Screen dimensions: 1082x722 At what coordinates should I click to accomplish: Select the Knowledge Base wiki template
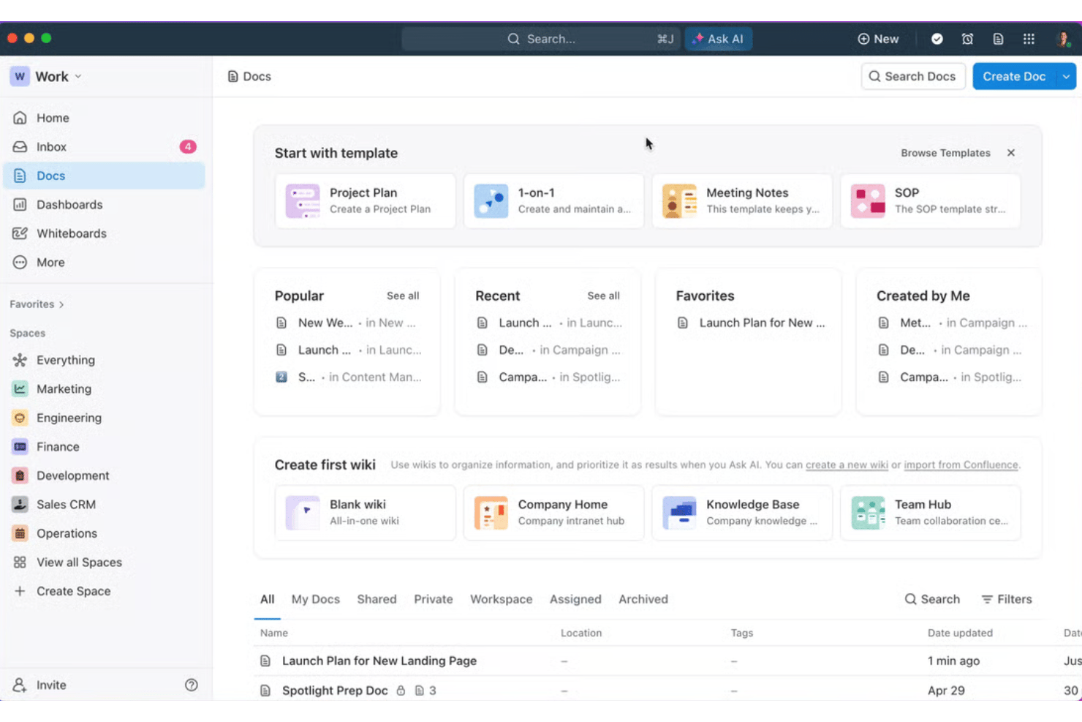(x=742, y=513)
